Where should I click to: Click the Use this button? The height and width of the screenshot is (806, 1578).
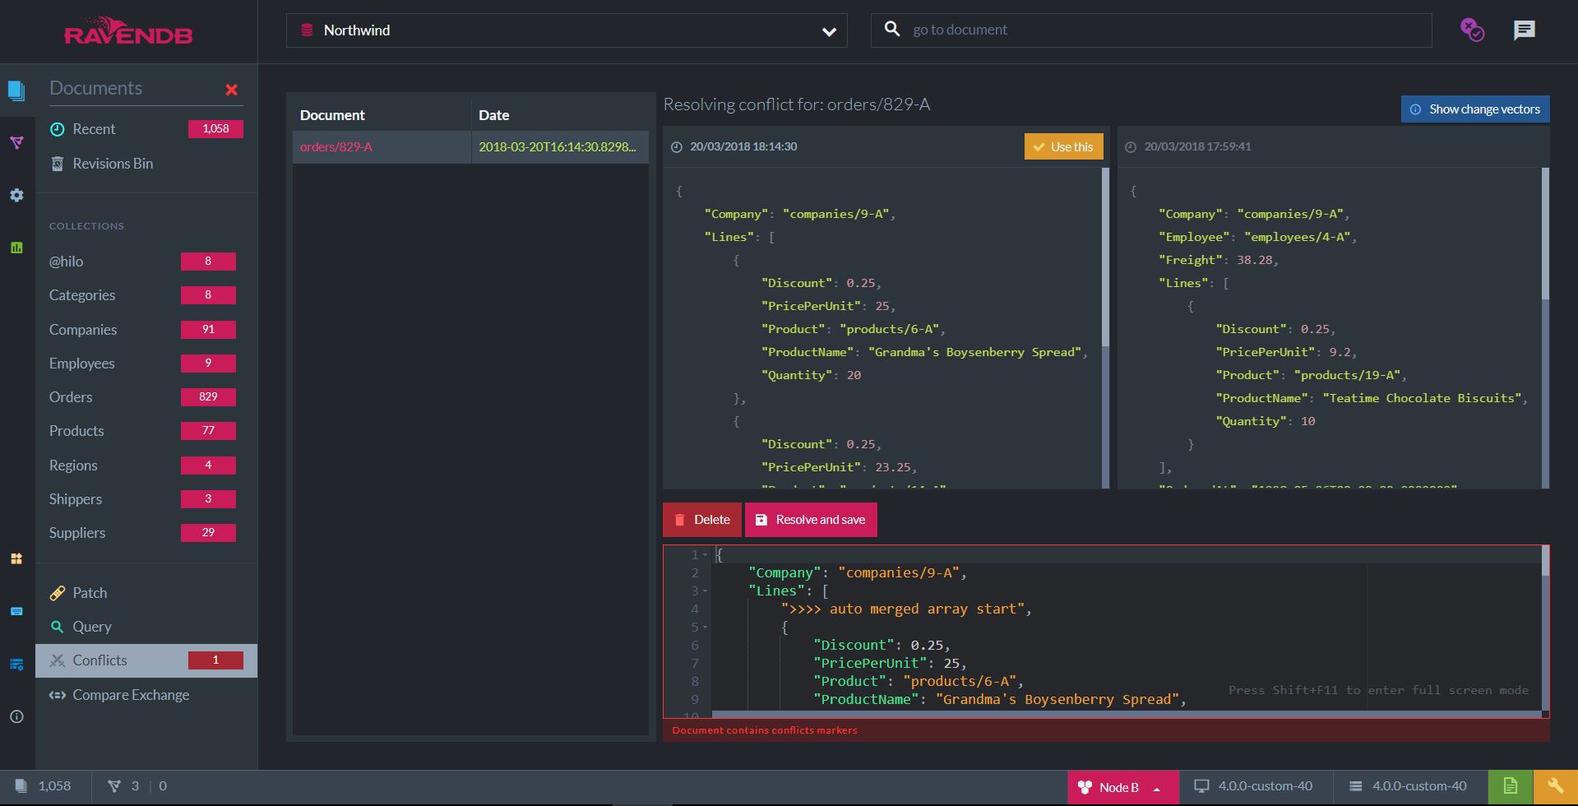pyautogui.click(x=1063, y=147)
